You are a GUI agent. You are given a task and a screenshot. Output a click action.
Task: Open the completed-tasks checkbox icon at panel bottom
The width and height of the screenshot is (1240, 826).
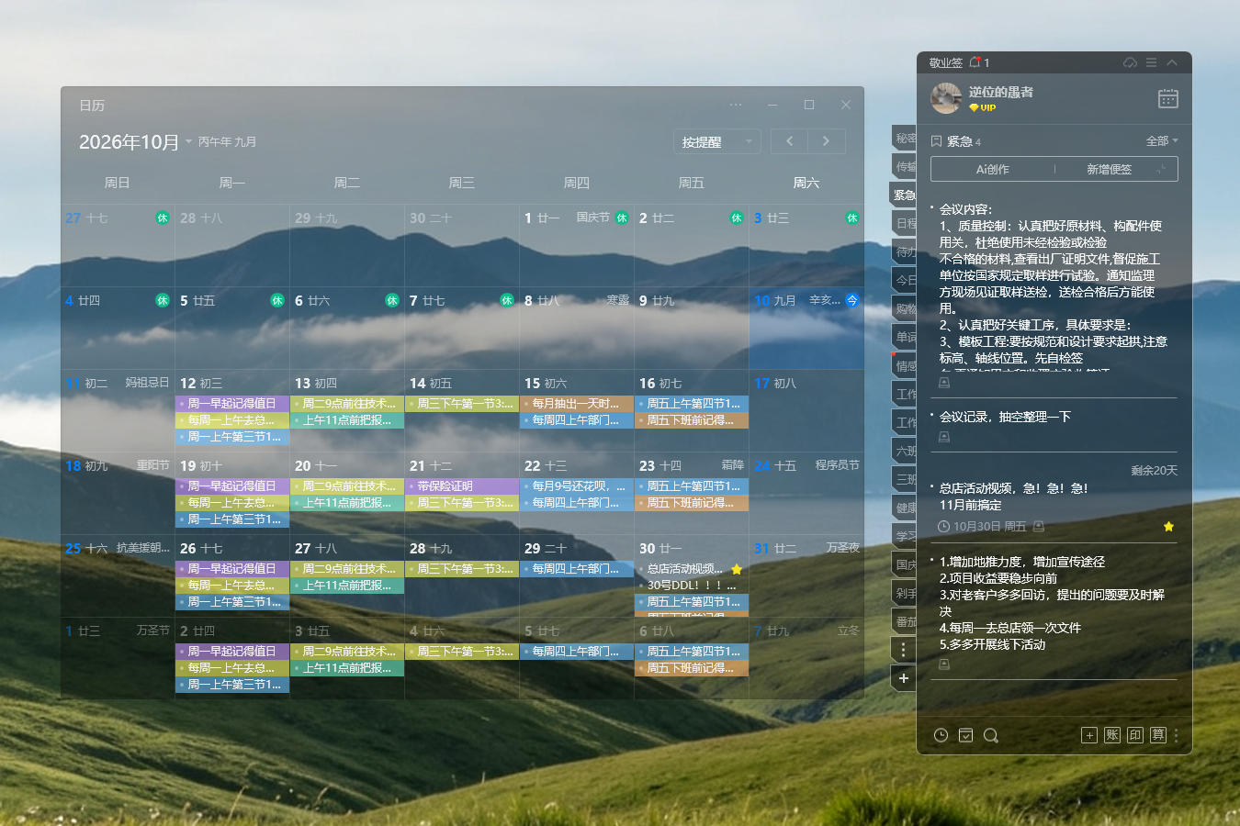point(965,735)
